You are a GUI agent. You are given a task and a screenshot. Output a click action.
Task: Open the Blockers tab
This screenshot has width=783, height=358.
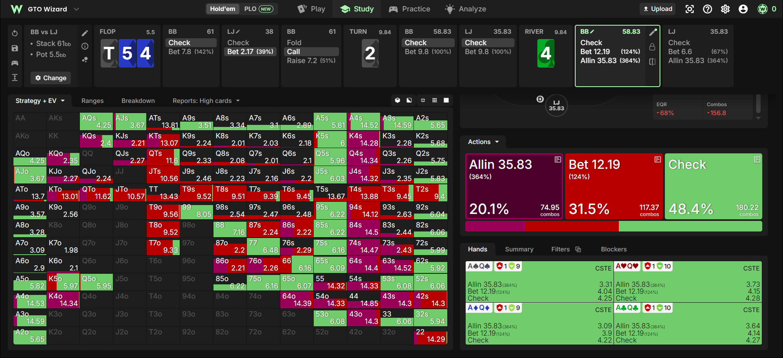coord(614,249)
